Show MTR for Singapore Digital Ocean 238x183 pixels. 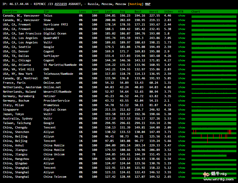182,110
